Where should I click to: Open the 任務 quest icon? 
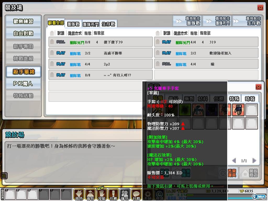[x=114, y=194]
